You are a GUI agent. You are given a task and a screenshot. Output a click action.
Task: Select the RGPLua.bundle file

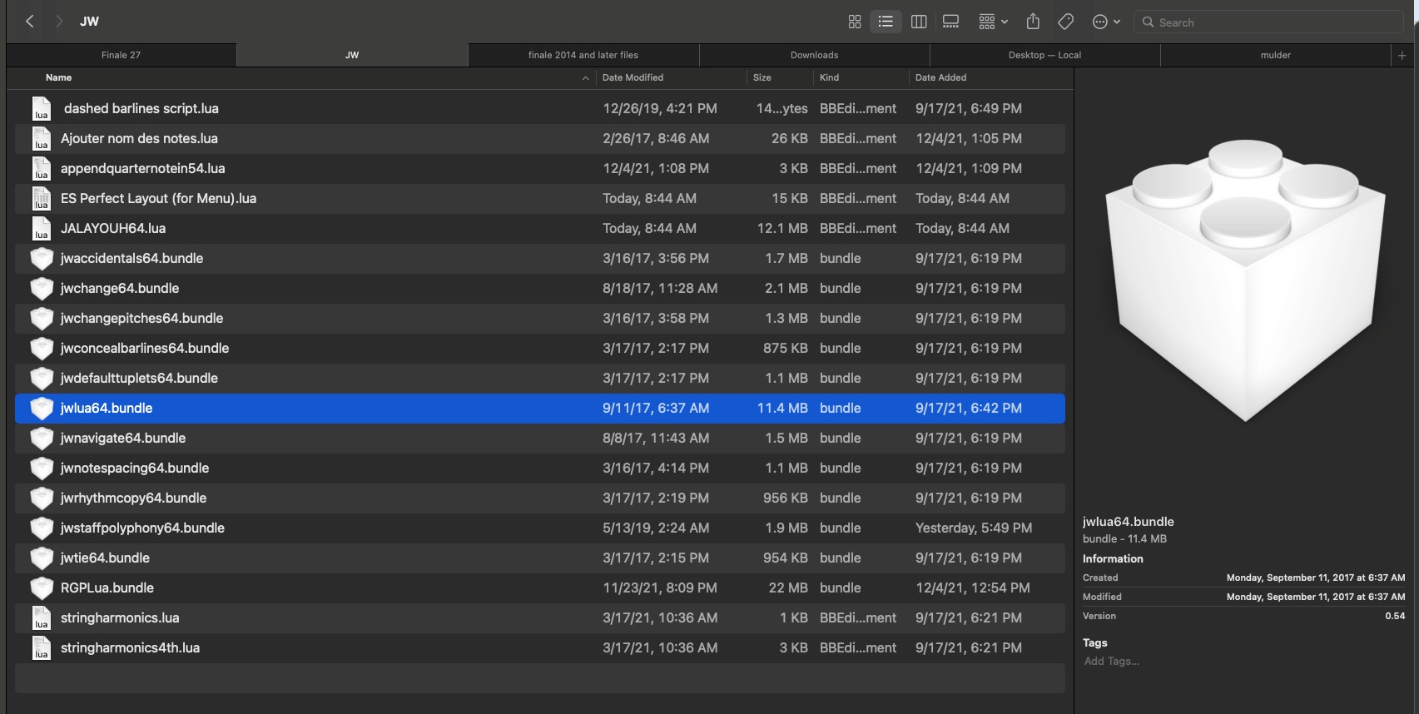[107, 588]
